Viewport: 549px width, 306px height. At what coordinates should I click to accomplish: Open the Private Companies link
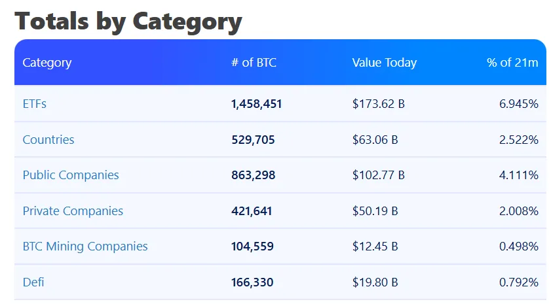click(73, 211)
